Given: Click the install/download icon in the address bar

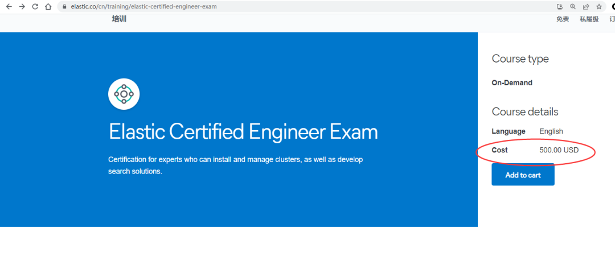Looking at the screenshot, I should click(560, 7).
